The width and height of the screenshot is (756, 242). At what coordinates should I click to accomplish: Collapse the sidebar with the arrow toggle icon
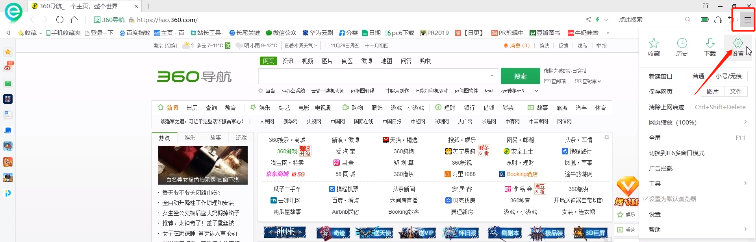[x=8, y=33]
